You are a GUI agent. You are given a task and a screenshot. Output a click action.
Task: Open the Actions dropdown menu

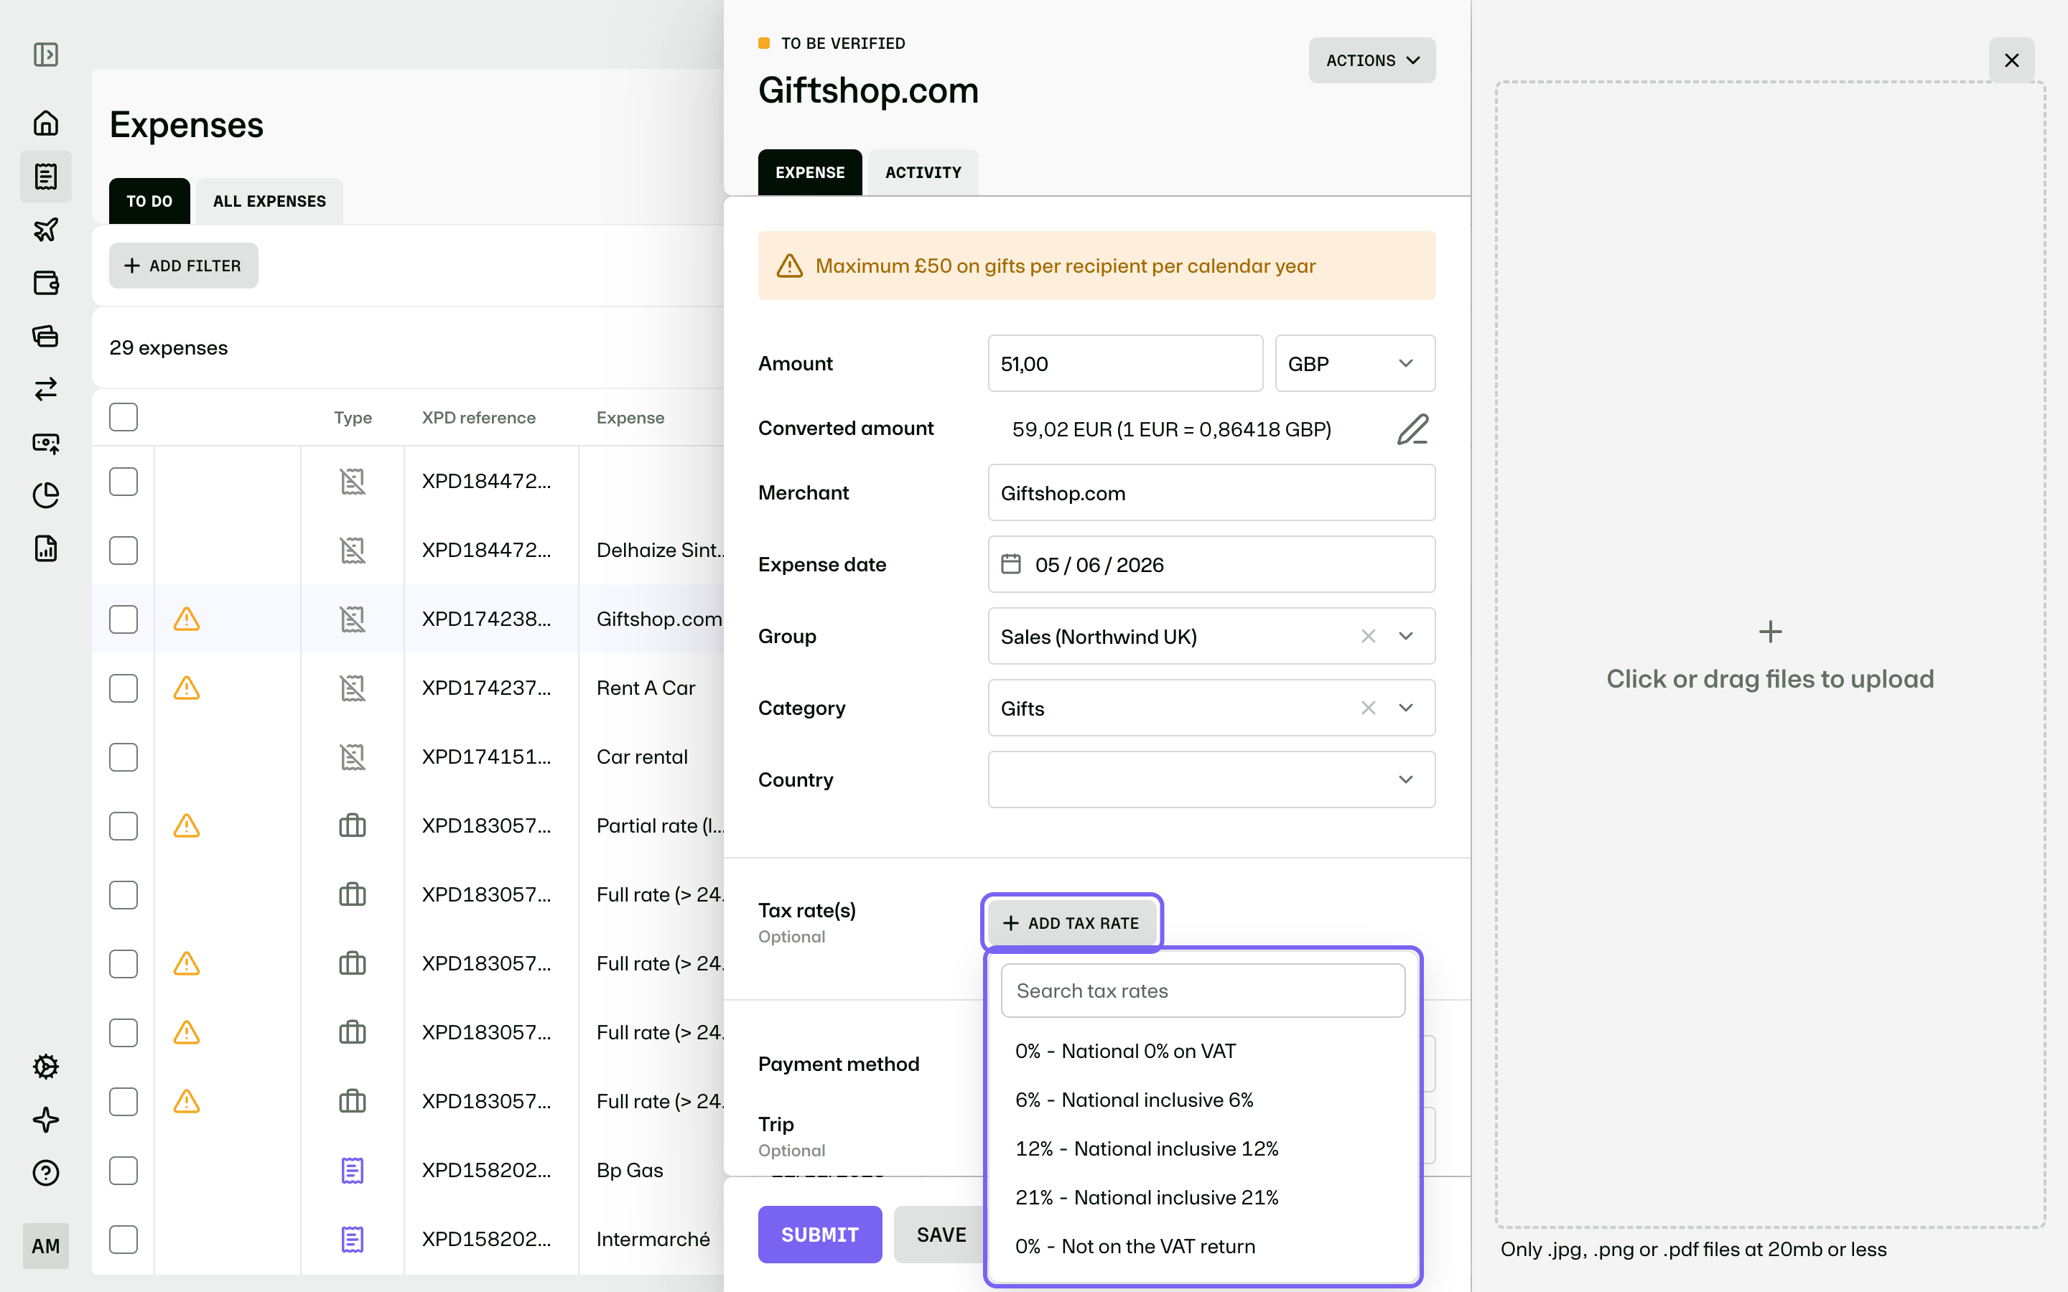[1371, 61]
